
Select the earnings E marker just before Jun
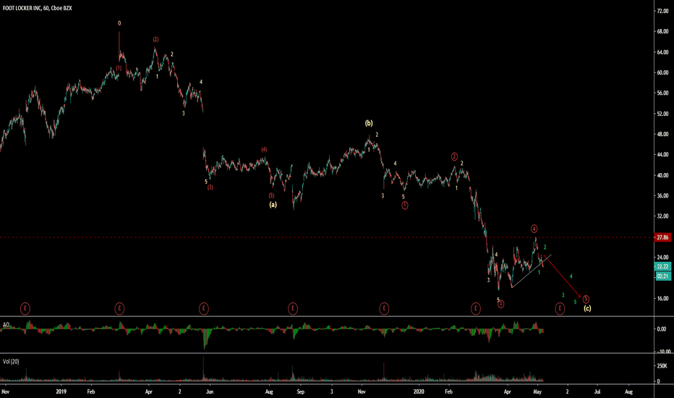204,308
